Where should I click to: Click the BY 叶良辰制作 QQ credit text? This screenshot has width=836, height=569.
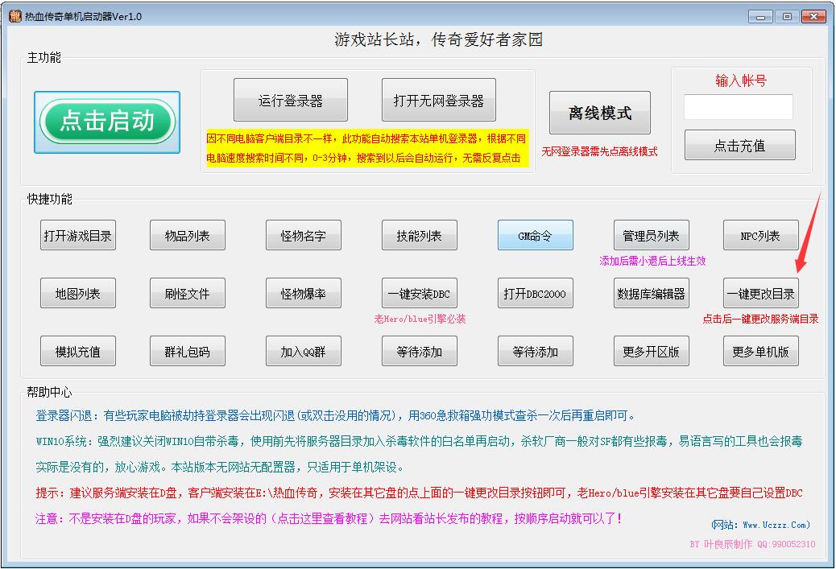[x=752, y=544]
